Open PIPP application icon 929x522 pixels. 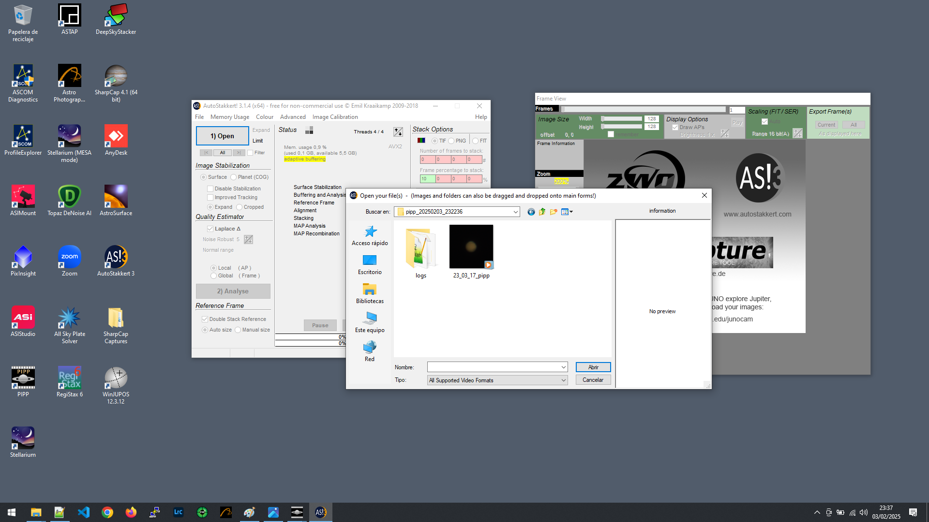coord(22,380)
